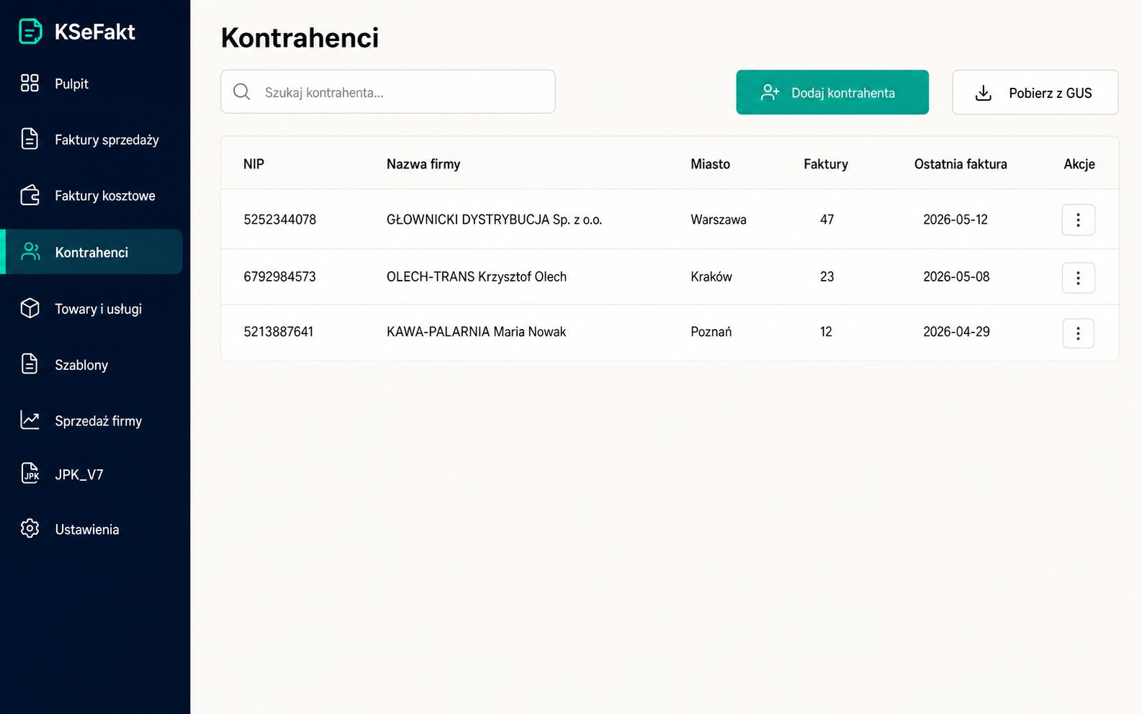Open actions menu for GŁOWNICKI DYSTRYBUCJA row
Screen dimensions: 1142x714
tap(1078, 220)
